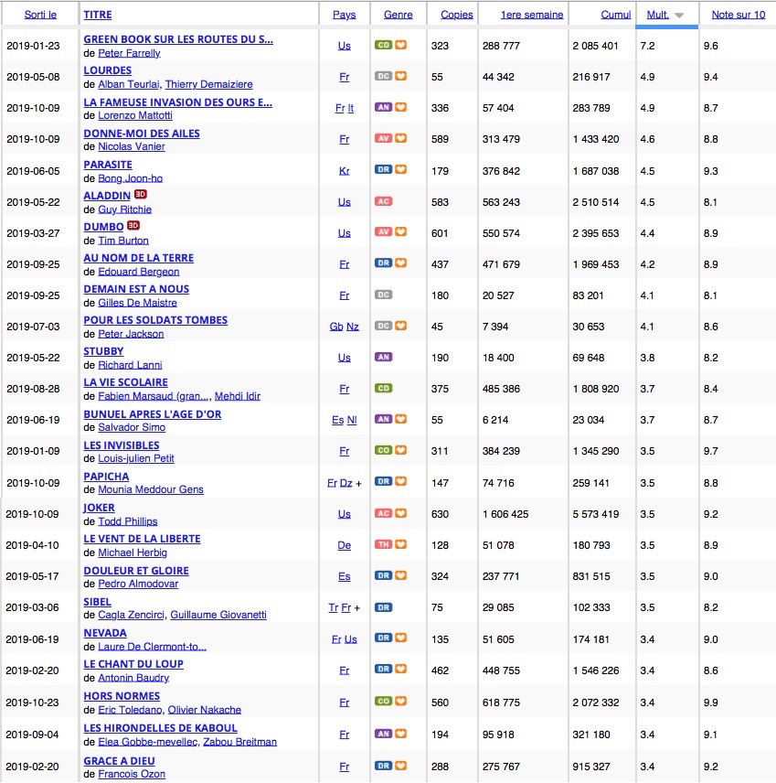This screenshot has width=776, height=783.
Task: Click the heart icon in Joker row
Action: click(400, 513)
